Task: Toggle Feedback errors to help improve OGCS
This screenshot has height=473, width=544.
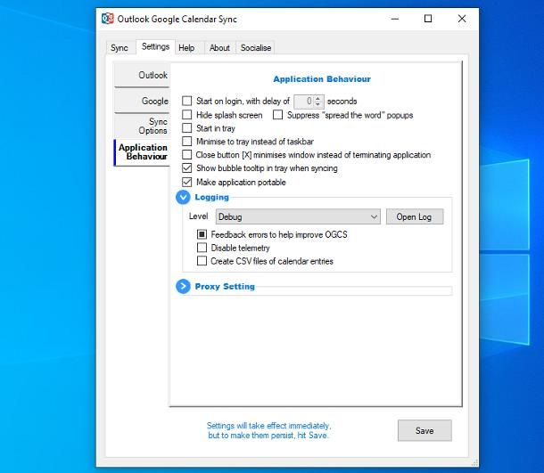Action: (x=202, y=234)
